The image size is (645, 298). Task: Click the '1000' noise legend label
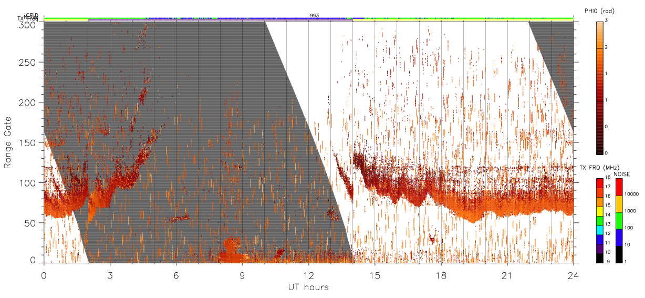[x=631, y=212]
